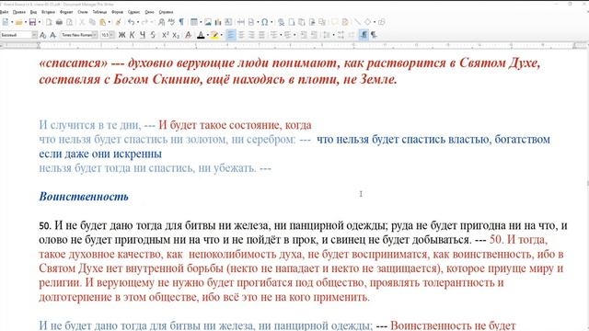Insert page break icon

point(241,22)
